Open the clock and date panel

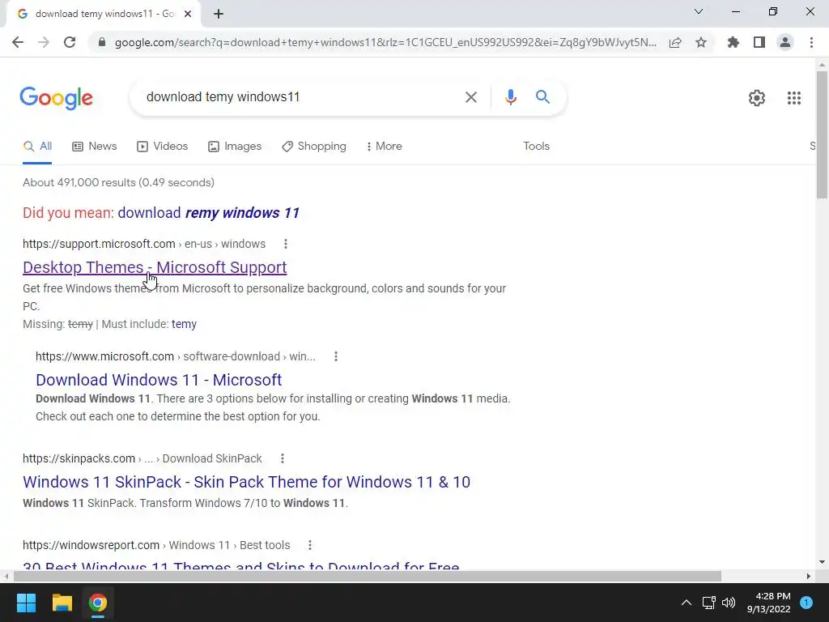click(769, 603)
